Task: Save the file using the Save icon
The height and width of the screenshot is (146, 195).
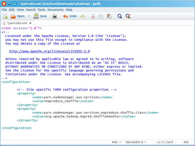Action: click(36, 16)
